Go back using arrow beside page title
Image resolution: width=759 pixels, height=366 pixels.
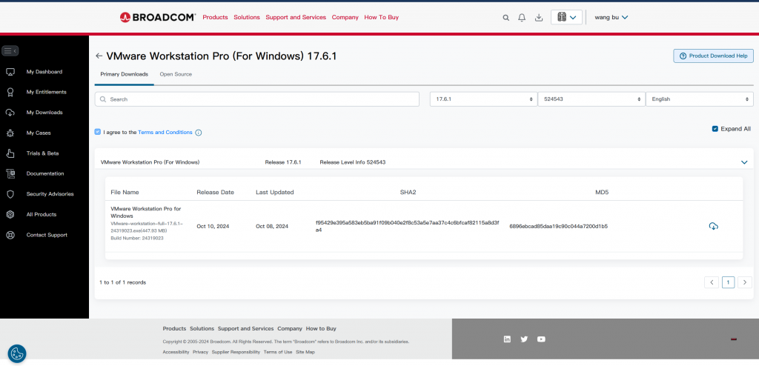(99, 56)
